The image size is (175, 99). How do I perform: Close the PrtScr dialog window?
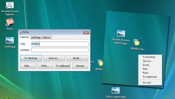pos(86,33)
